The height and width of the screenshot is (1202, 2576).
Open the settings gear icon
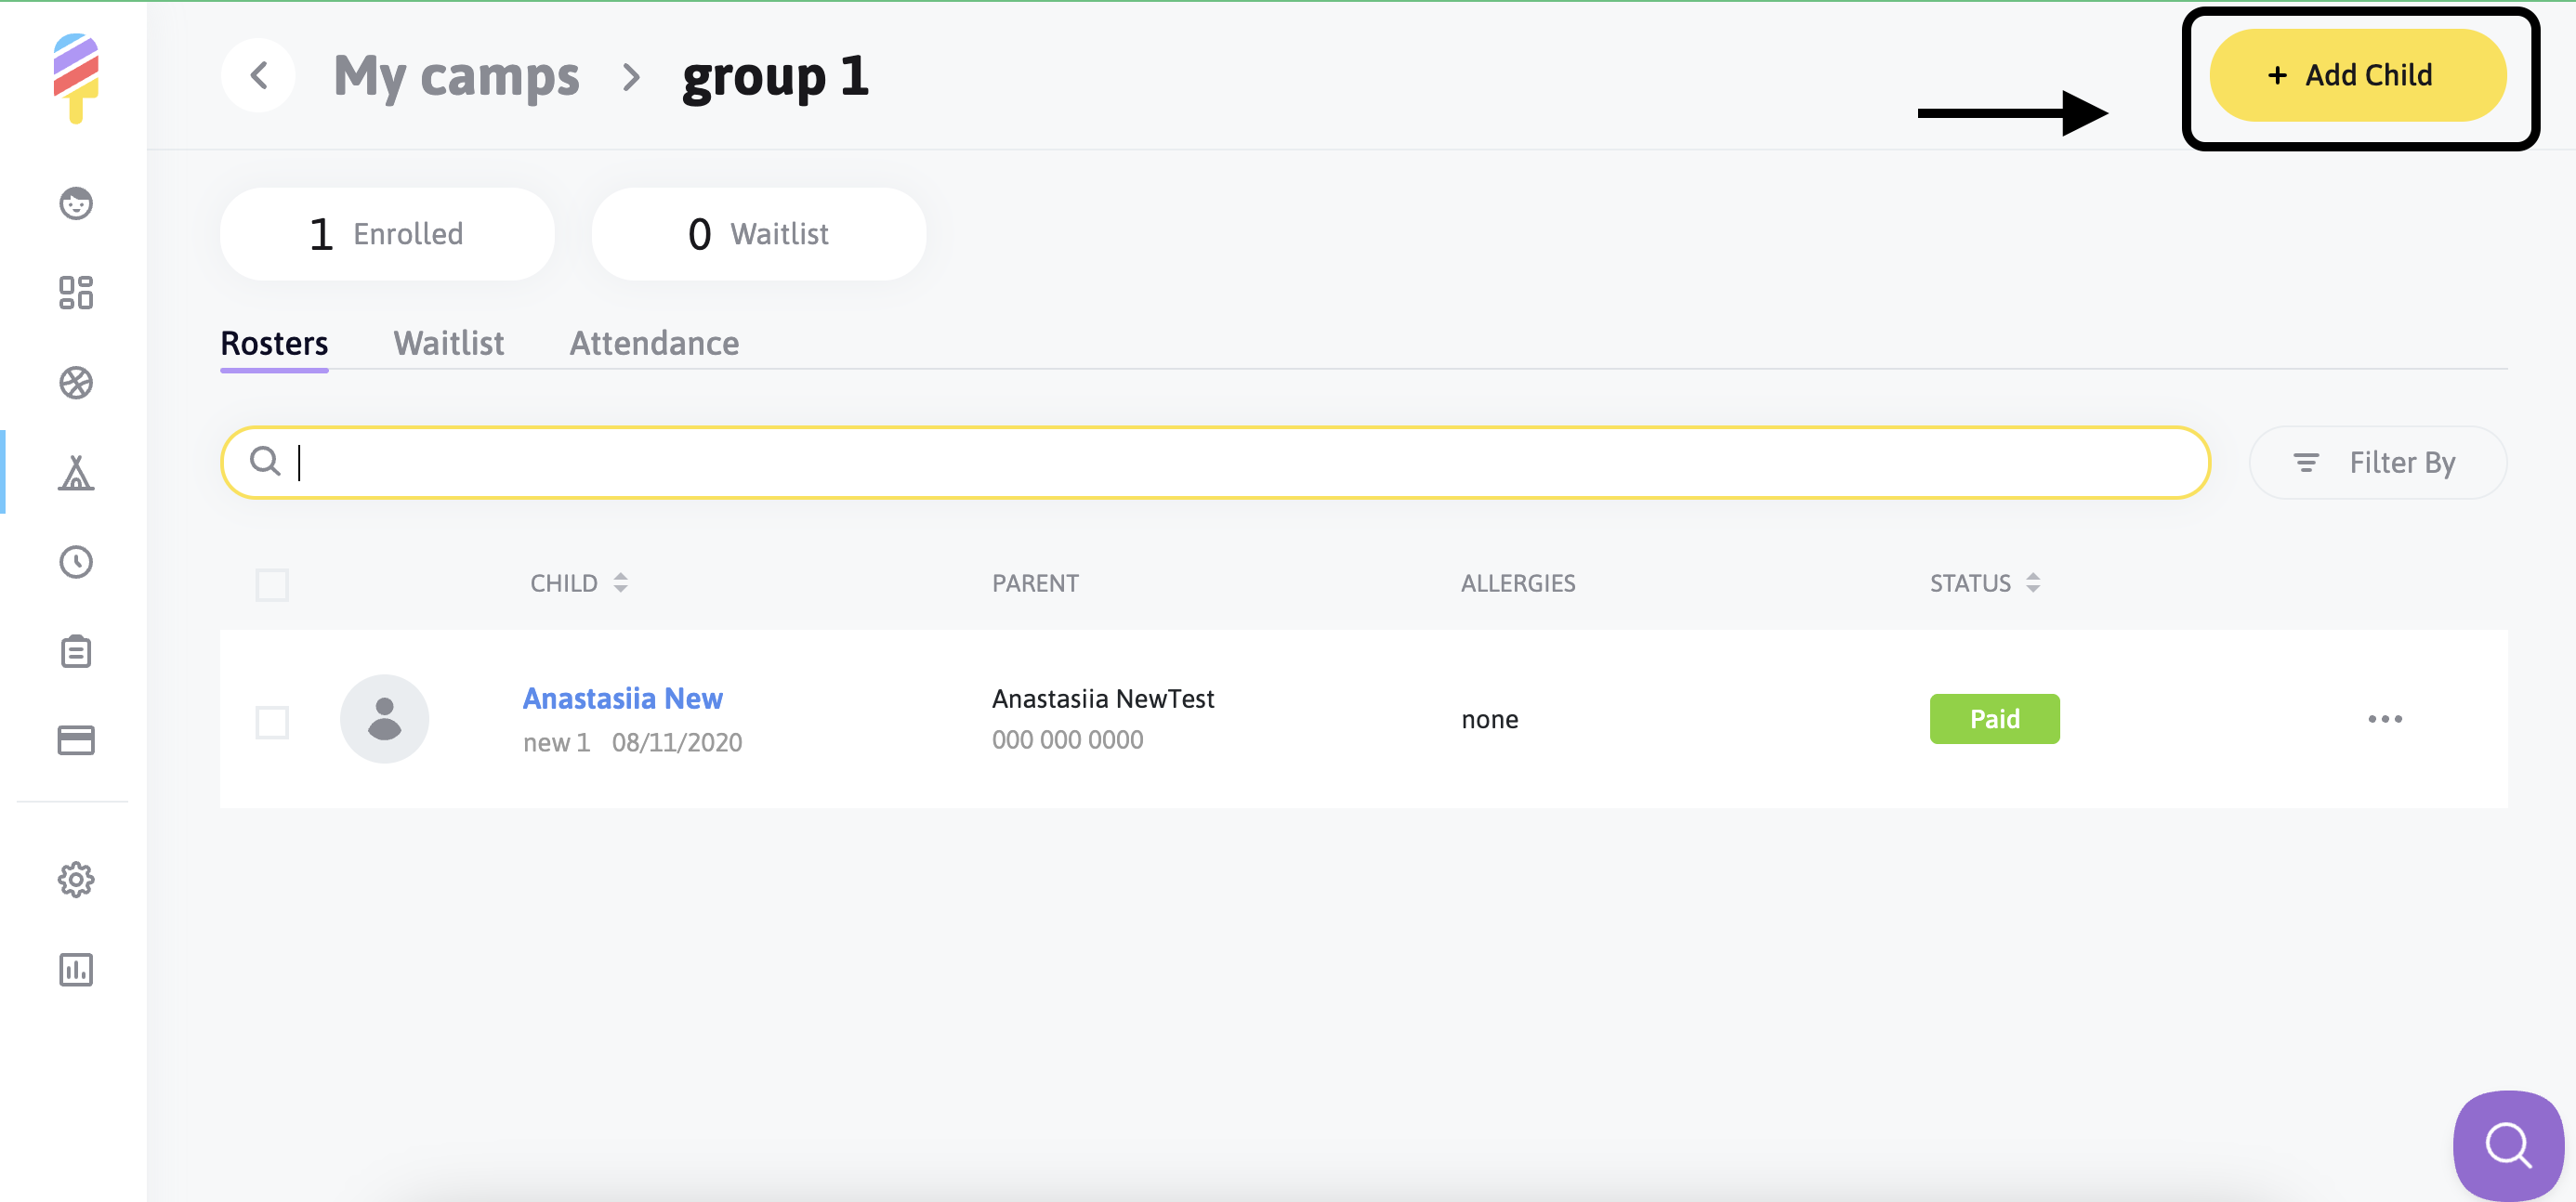(x=76, y=880)
